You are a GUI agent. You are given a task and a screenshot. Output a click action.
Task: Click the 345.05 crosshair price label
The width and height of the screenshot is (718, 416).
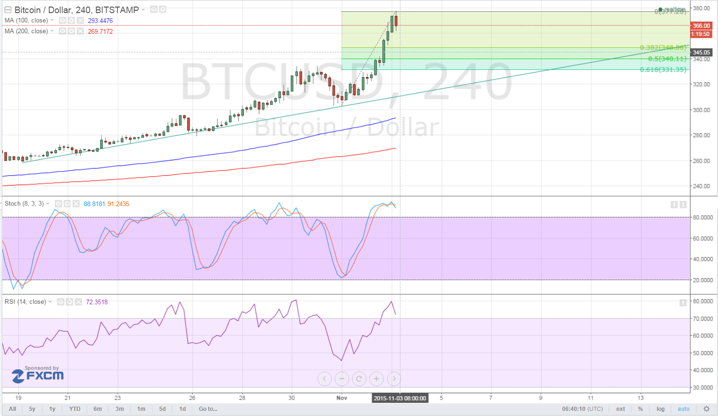(x=701, y=52)
